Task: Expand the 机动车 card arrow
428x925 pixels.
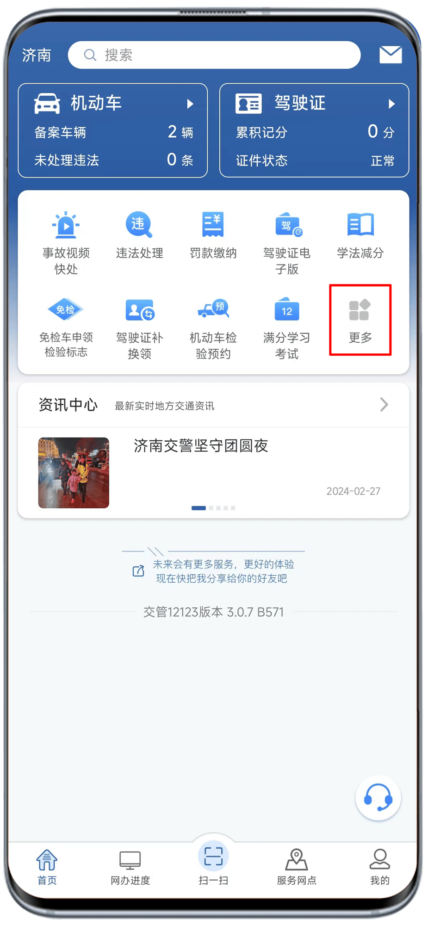Action: (190, 104)
